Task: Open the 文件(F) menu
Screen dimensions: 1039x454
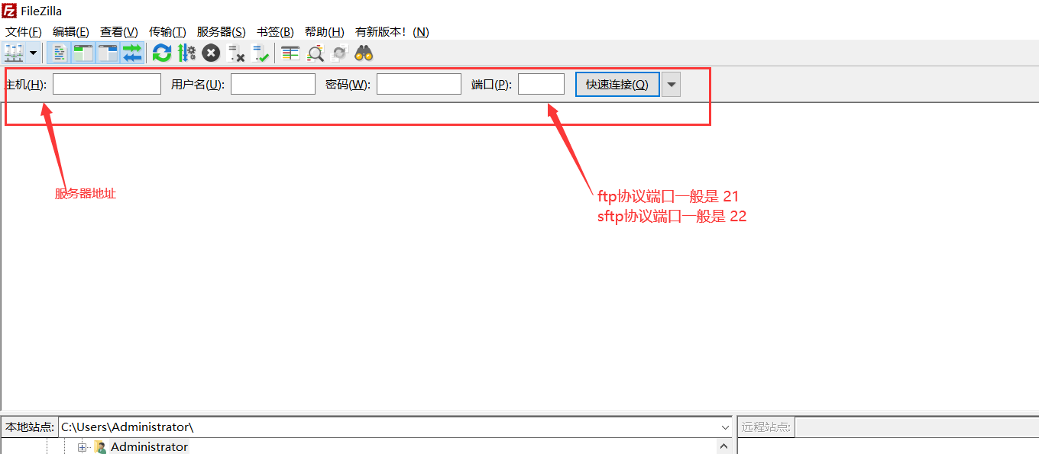Action: tap(24, 32)
